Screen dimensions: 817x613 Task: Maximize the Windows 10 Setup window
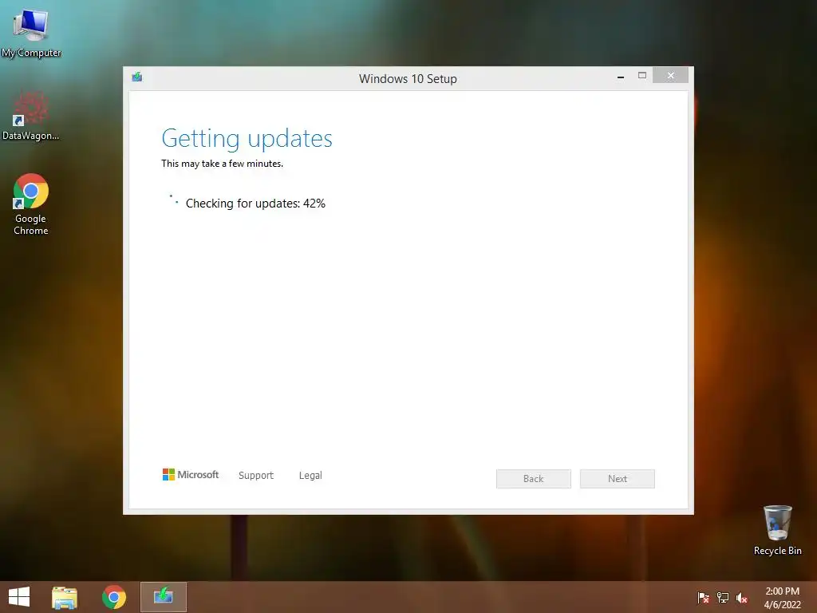tap(642, 76)
